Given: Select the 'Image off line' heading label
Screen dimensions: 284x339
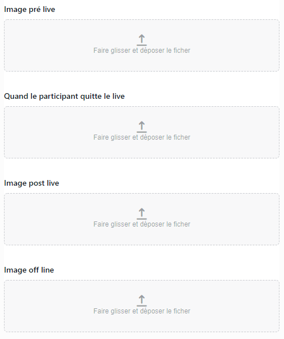Looking at the screenshot, I should pyautogui.click(x=29, y=270).
